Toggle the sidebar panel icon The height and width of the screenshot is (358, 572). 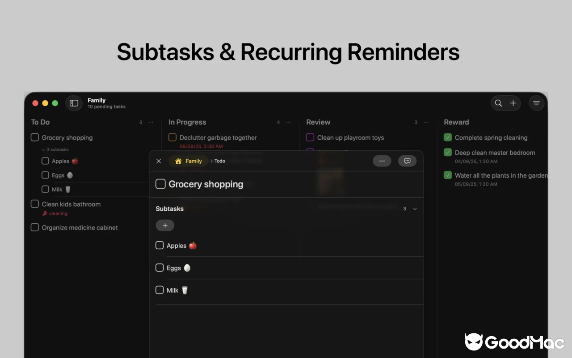(74, 103)
